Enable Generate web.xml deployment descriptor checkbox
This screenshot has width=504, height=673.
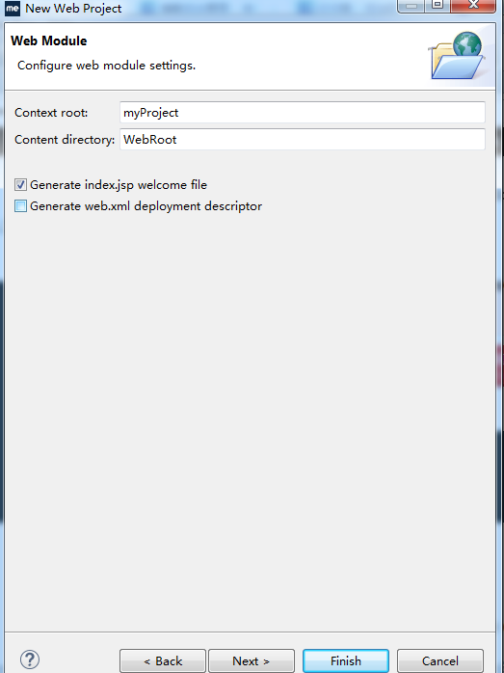(20, 206)
